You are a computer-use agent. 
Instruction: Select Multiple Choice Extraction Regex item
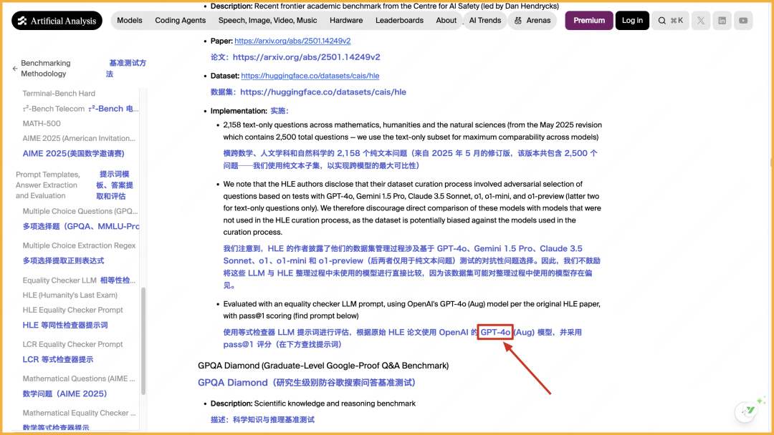pos(79,246)
